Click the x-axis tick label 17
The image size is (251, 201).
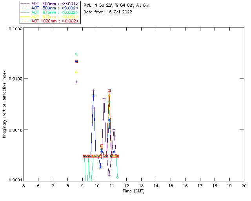click(200, 186)
